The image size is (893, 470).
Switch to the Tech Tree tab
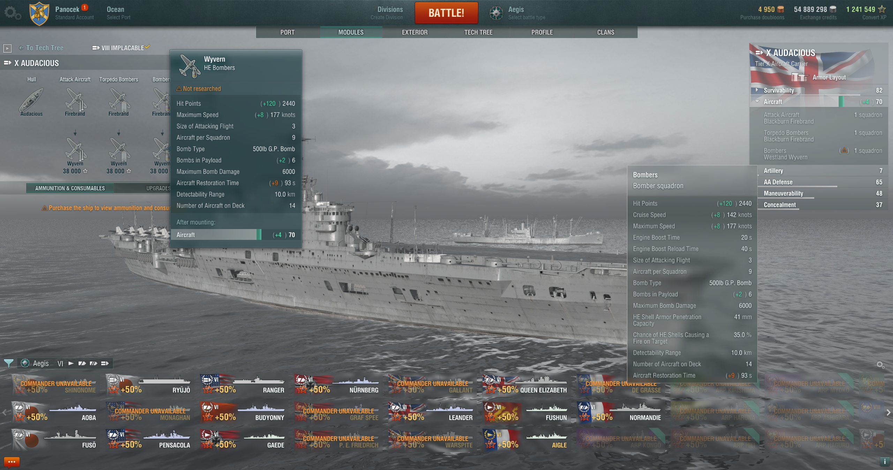478,32
